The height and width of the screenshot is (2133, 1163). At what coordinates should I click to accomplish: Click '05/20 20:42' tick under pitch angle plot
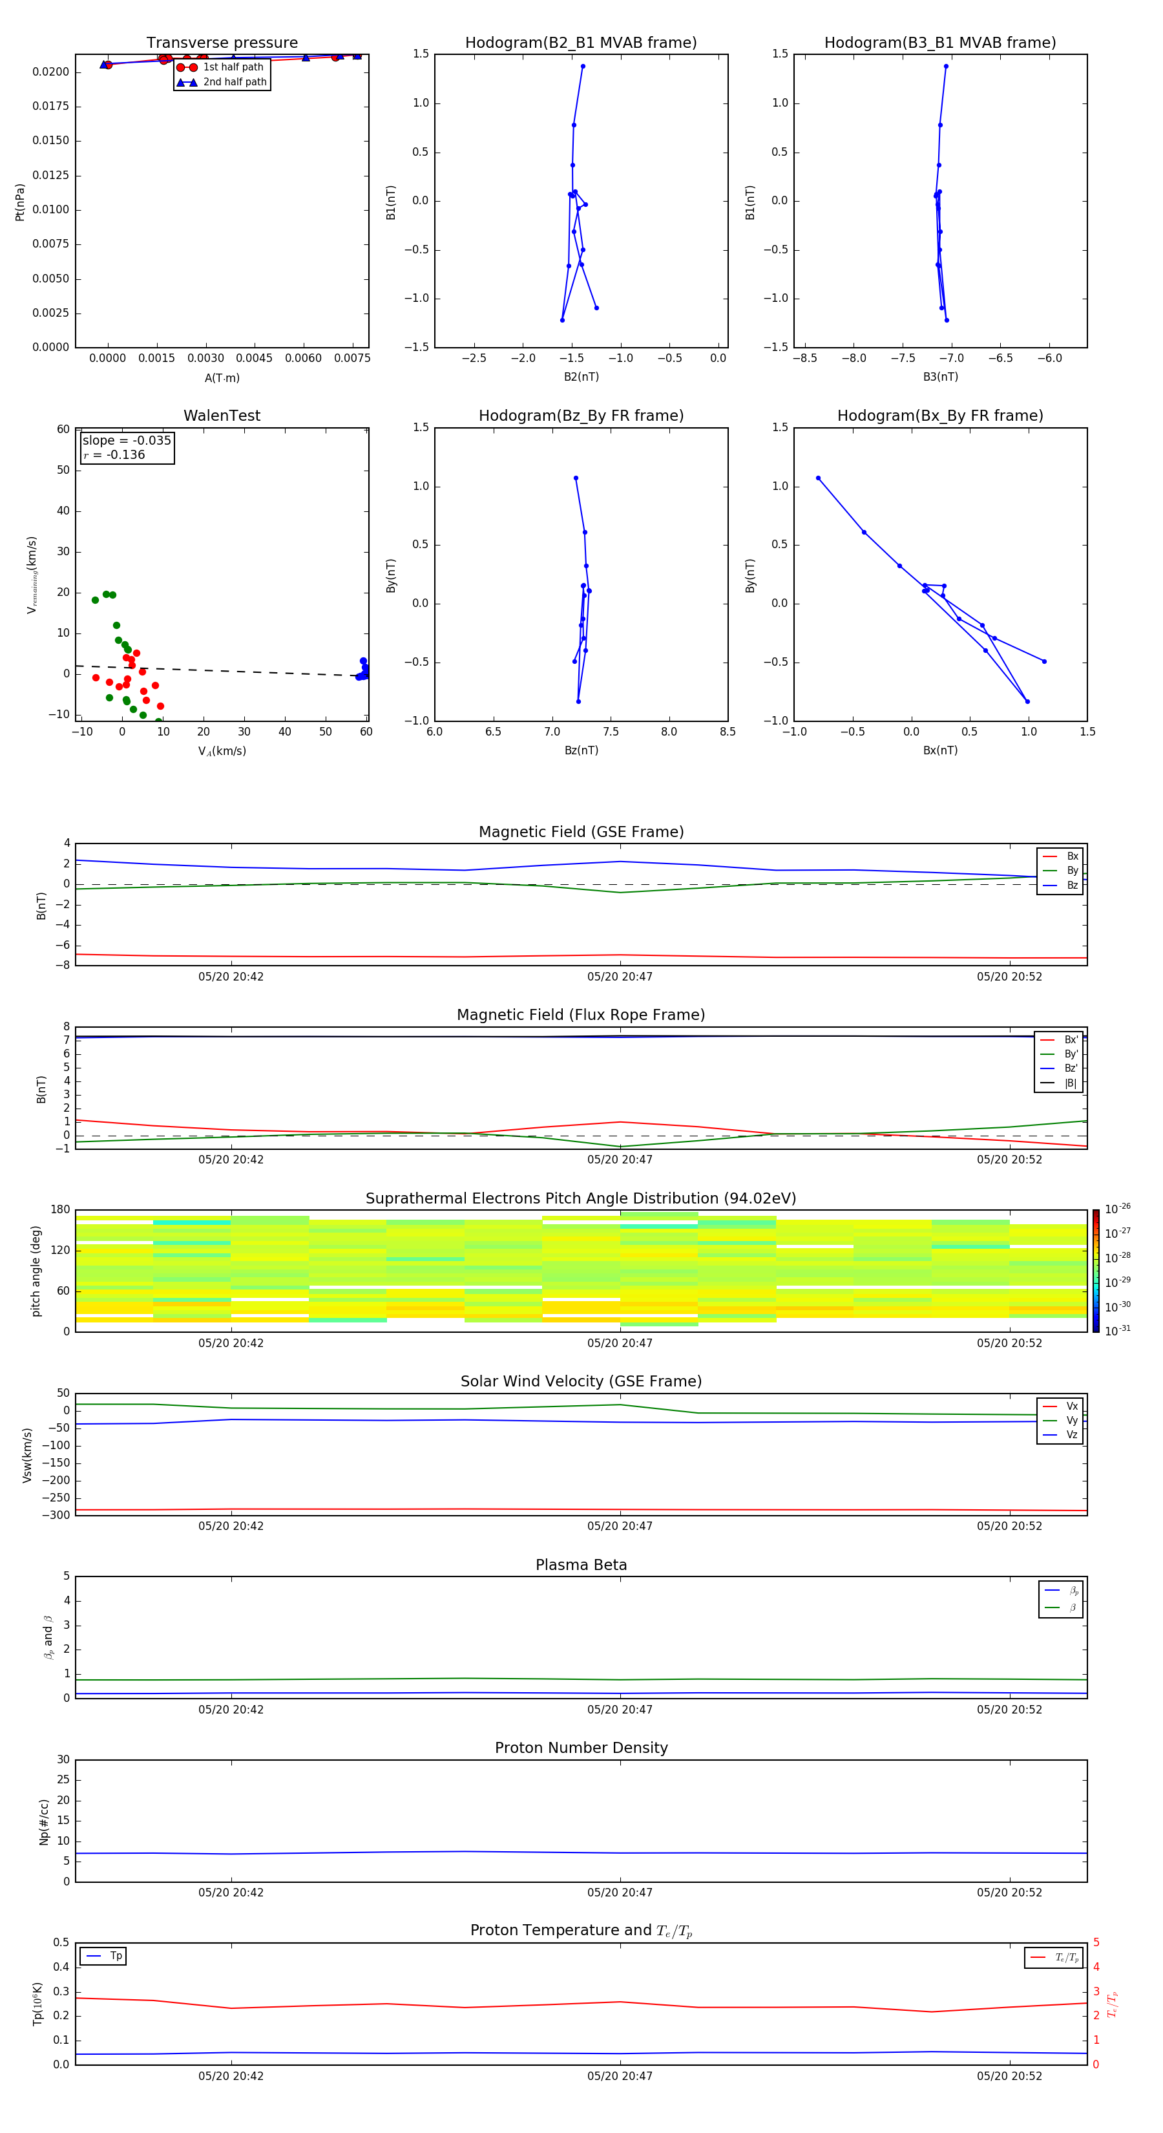[x=231, y=1343]
